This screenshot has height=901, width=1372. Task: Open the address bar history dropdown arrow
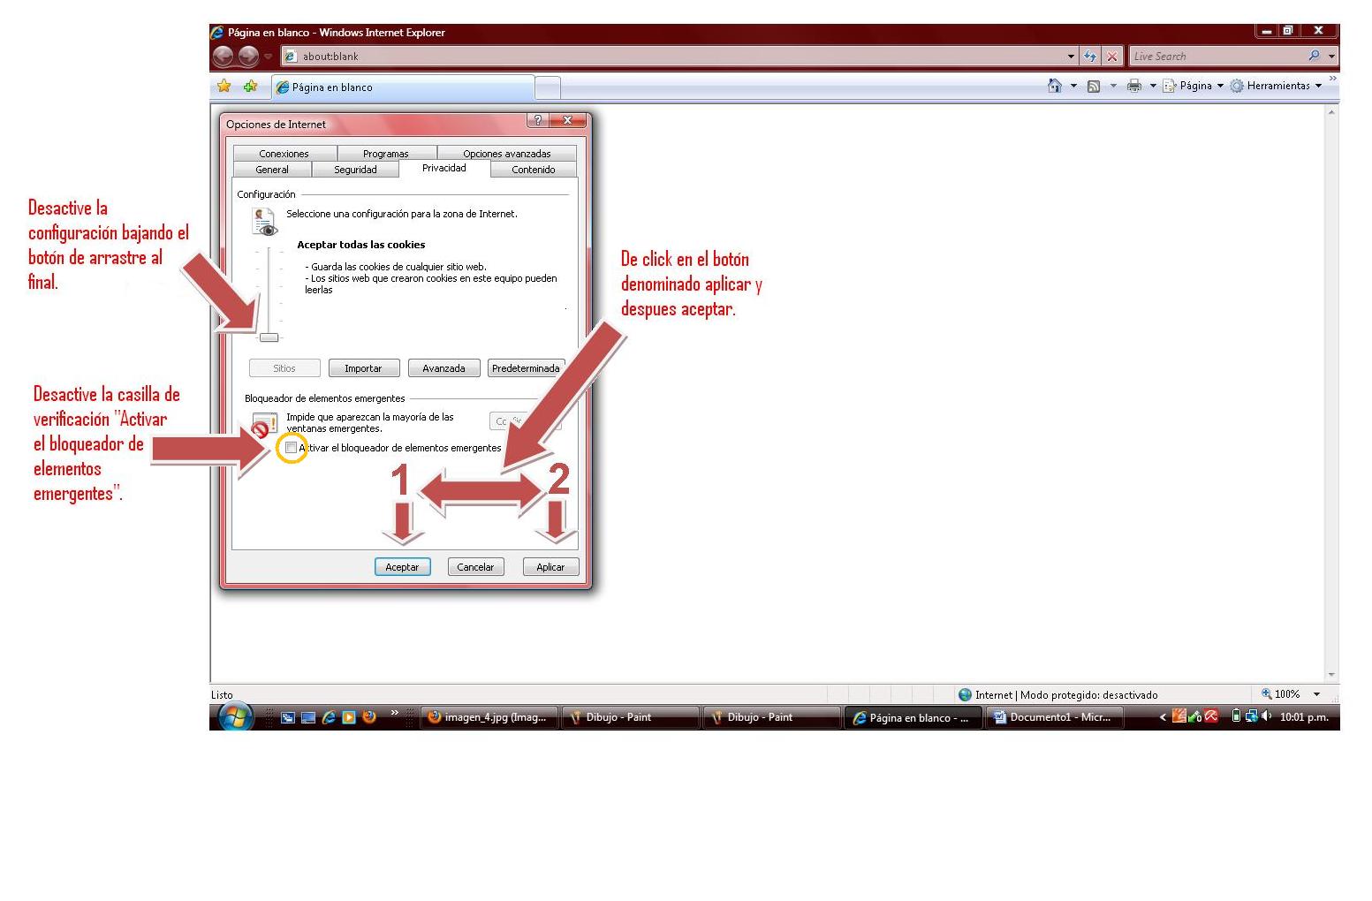pos(1071,57)
